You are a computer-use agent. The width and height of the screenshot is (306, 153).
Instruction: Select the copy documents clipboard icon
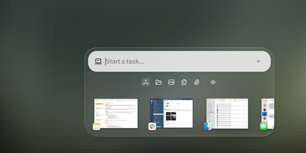click(x=184, y=82)
